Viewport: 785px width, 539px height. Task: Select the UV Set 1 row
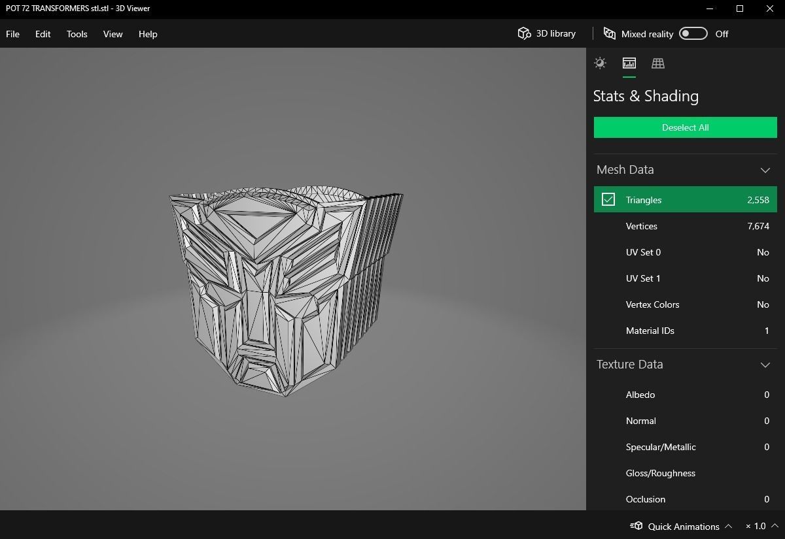[685, 278]
